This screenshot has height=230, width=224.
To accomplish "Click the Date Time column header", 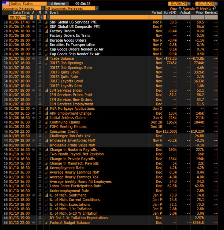I will point(21,13).
